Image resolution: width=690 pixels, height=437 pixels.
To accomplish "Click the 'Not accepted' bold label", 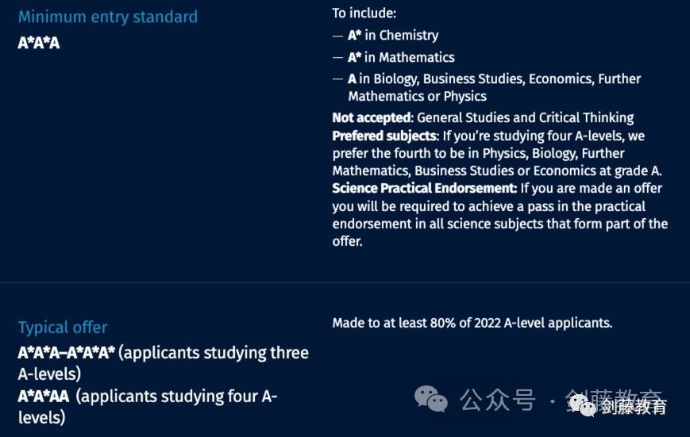I will click(x=372, y=118).
